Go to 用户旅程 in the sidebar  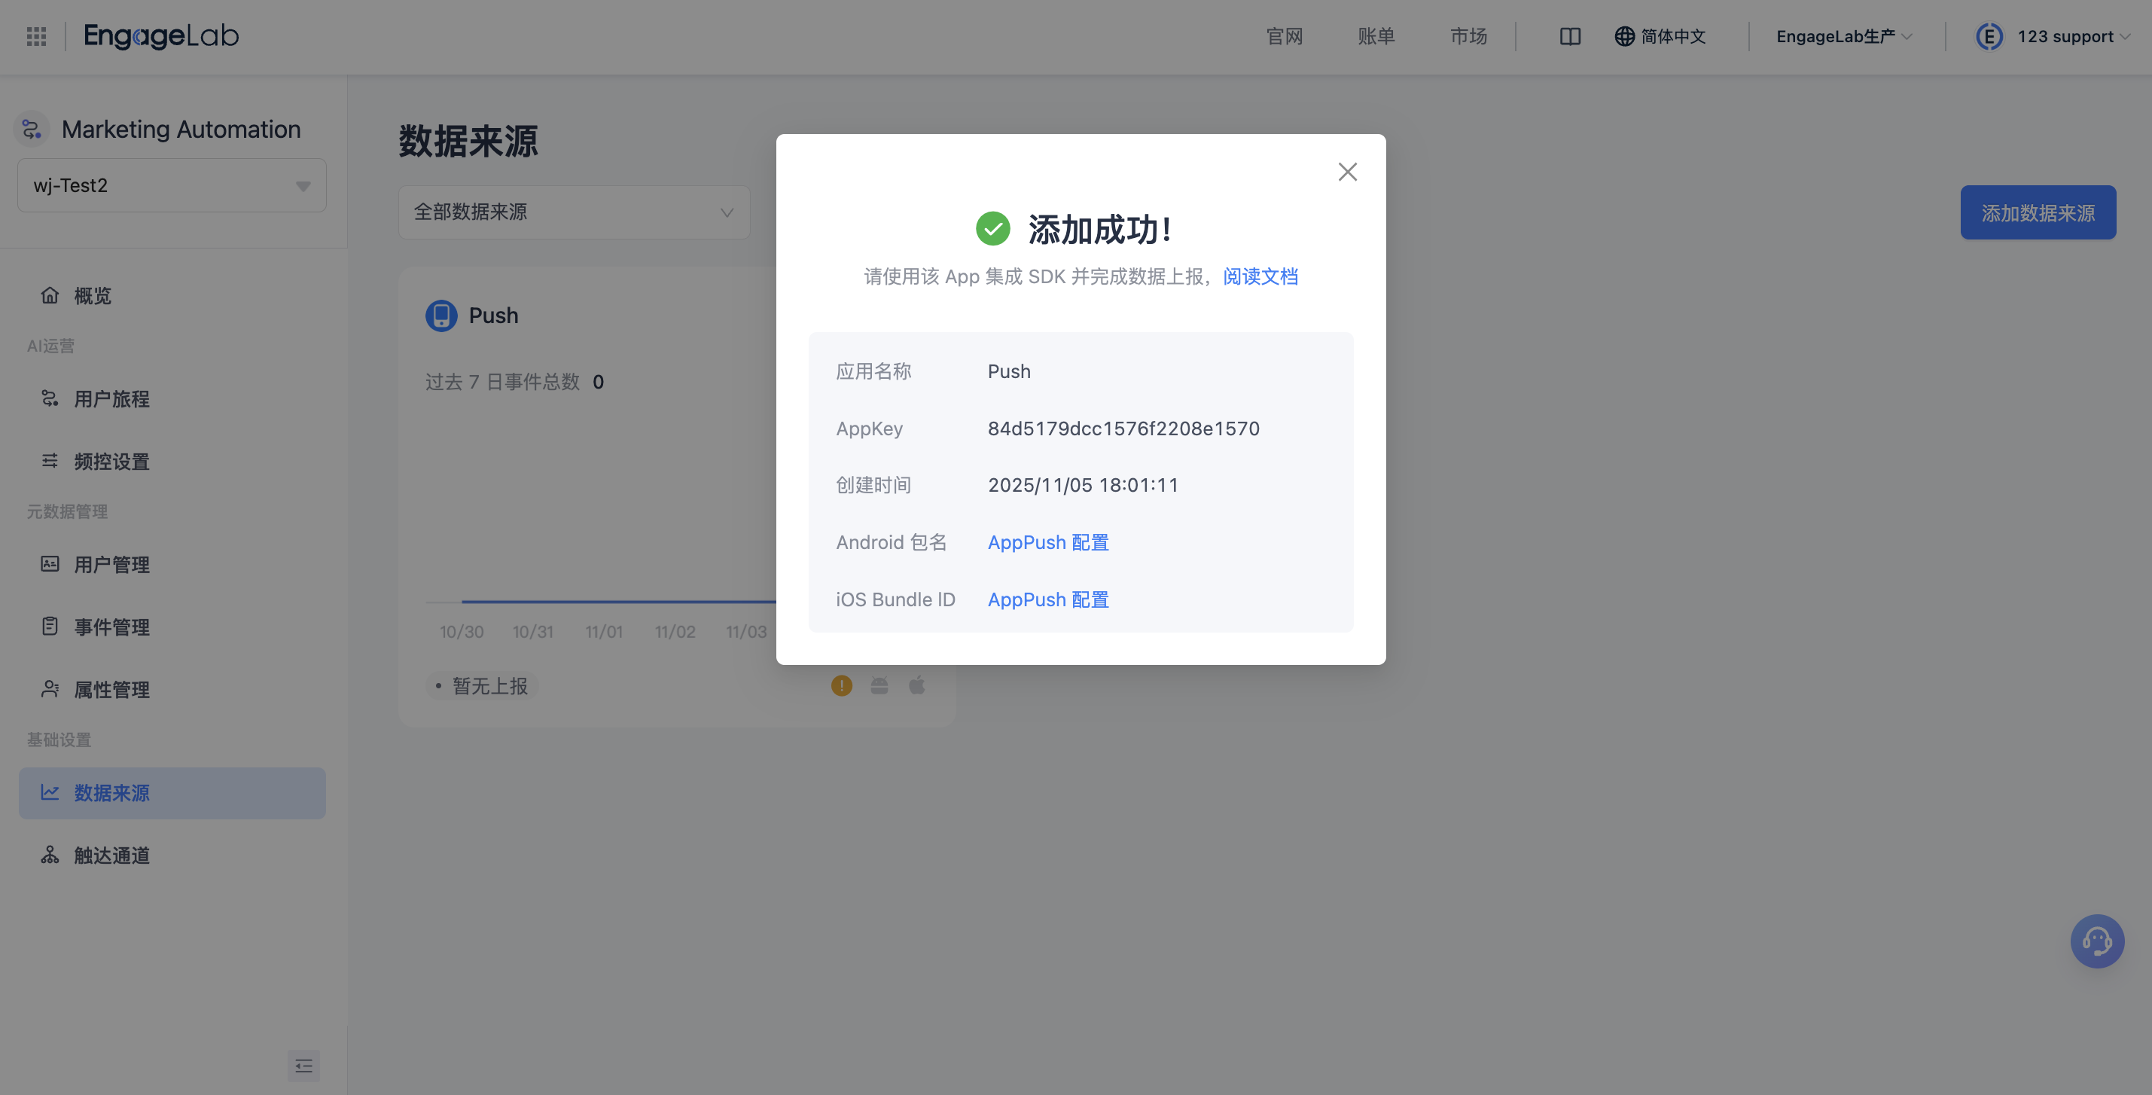[x=111, y=399]
